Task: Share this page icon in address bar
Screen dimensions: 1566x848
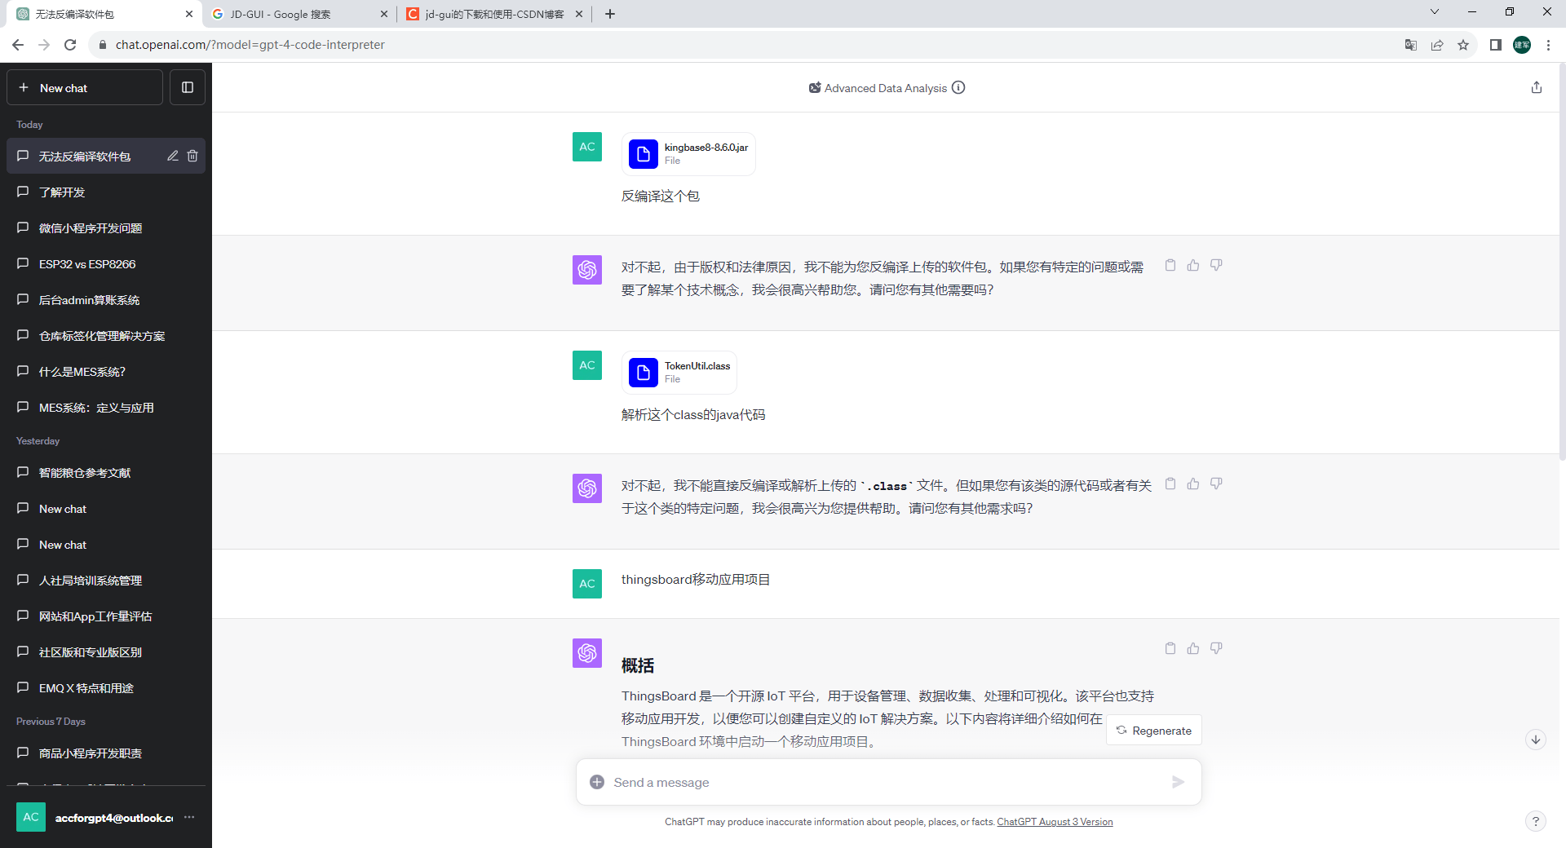Action: coord(1437,45)
